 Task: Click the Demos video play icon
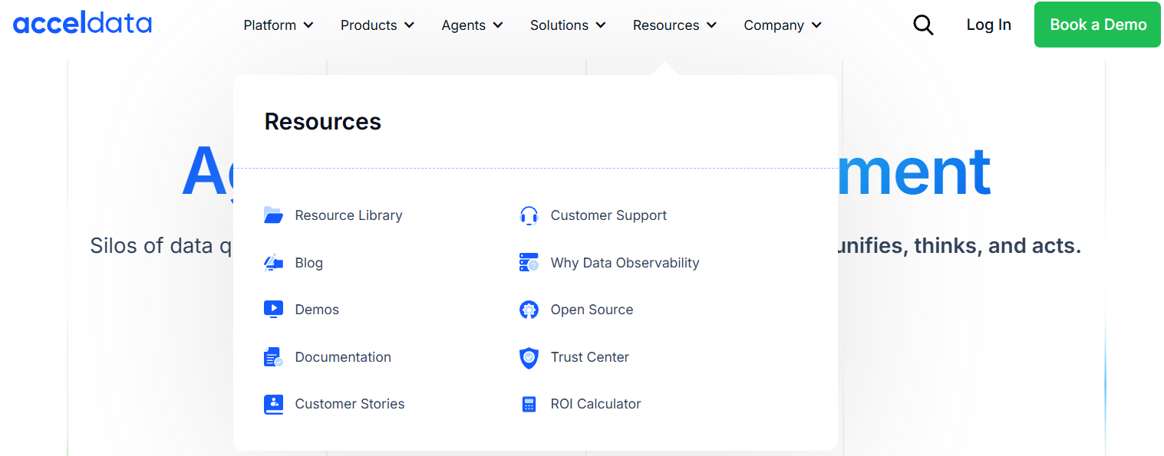[x=274, y=309]
